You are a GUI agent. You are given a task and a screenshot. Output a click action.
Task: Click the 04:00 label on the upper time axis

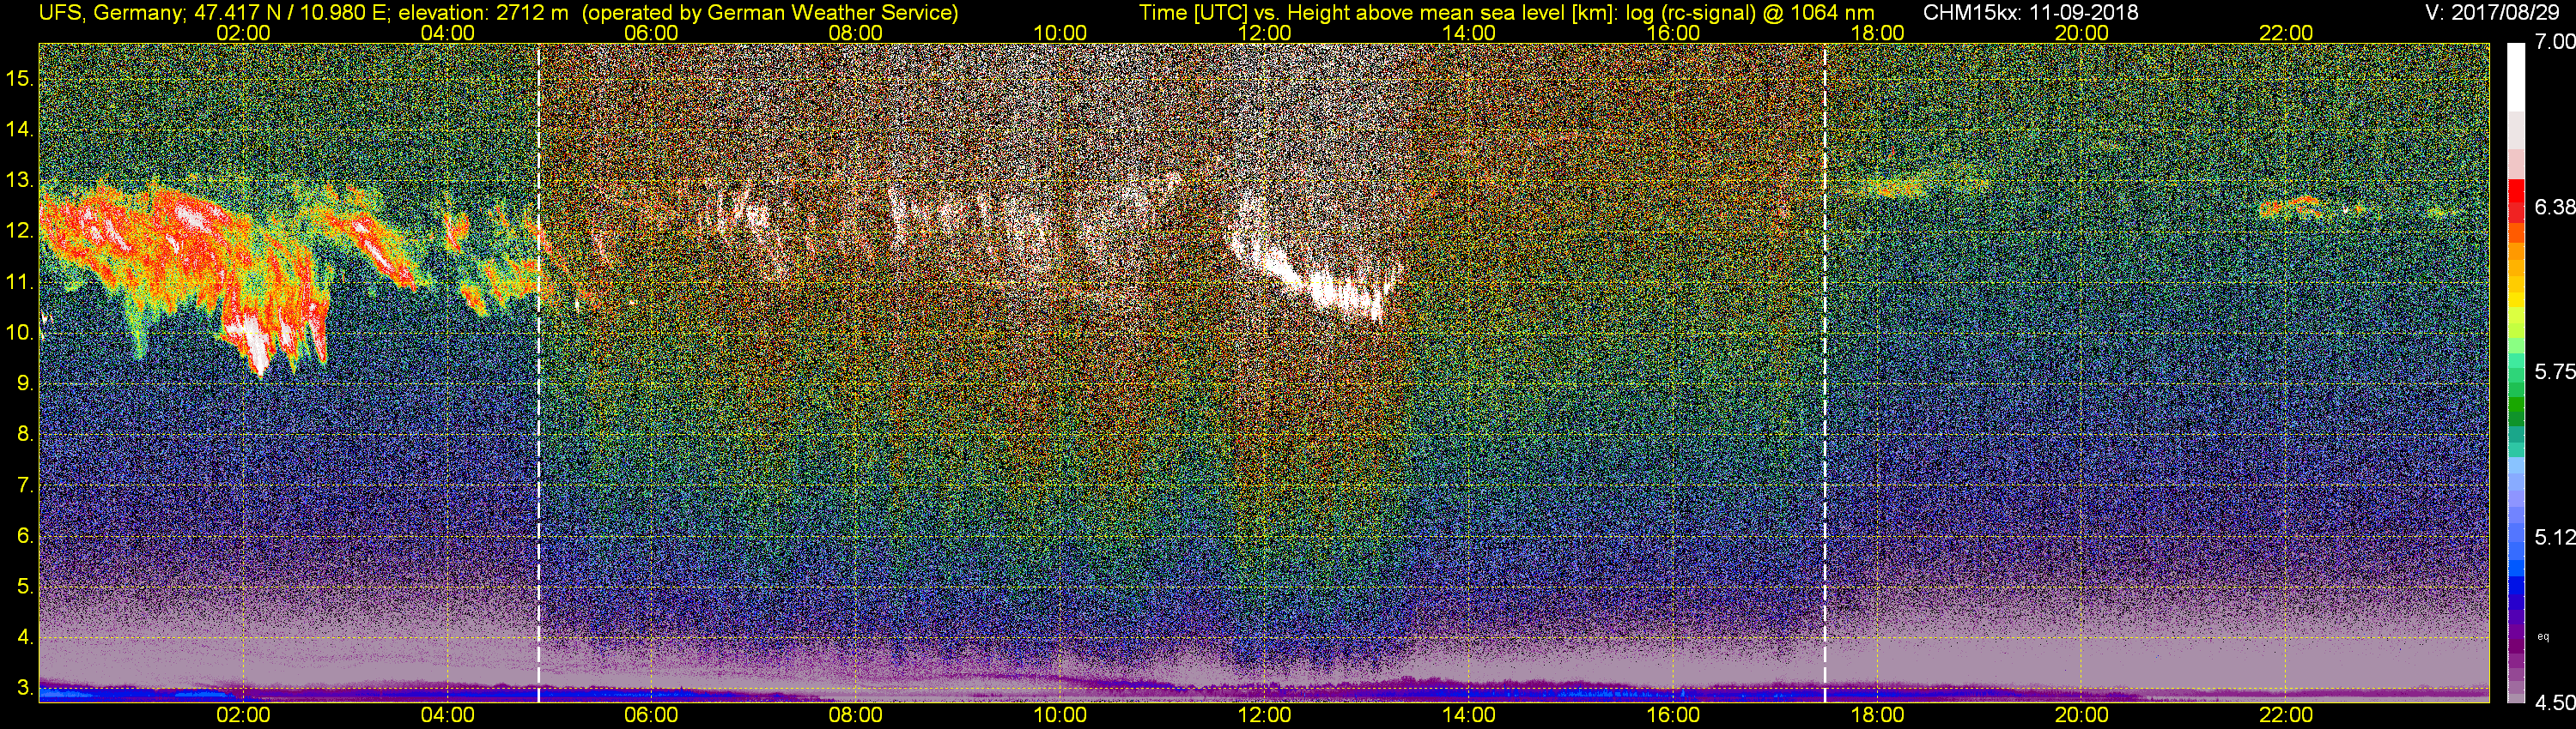tap(447, 33)
